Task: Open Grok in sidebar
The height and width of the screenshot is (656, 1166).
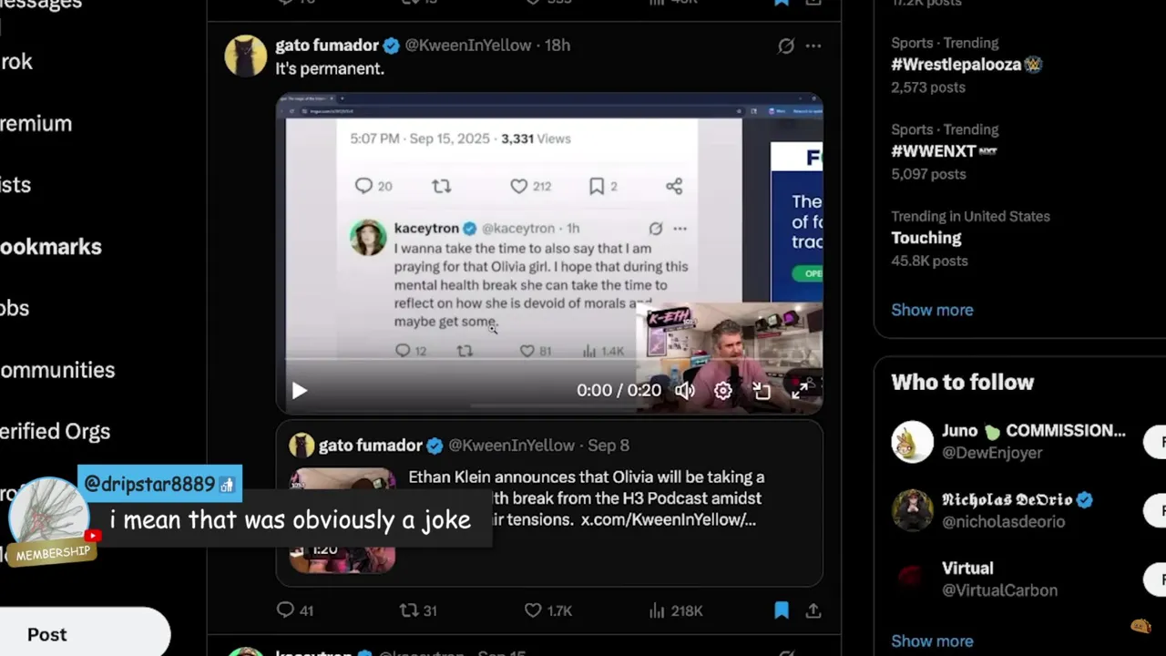Action: (x=16, y=62)
